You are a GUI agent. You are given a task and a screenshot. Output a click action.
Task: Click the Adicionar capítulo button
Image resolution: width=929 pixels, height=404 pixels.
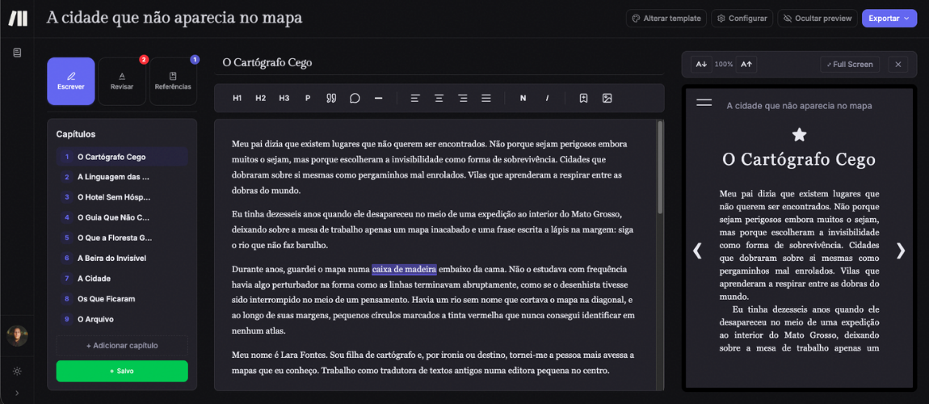122,346
